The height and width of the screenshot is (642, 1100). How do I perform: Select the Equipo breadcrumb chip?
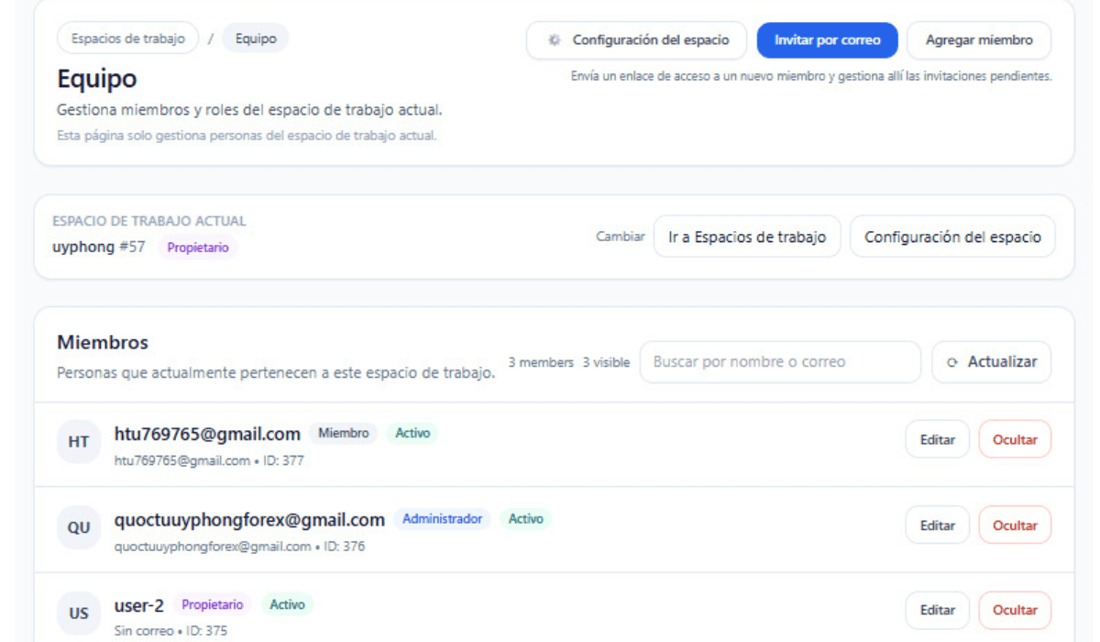(256, 39)
